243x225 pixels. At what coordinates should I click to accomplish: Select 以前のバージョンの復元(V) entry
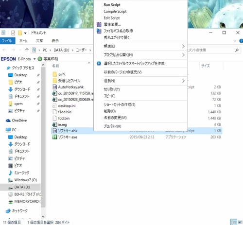coord(122,72)
